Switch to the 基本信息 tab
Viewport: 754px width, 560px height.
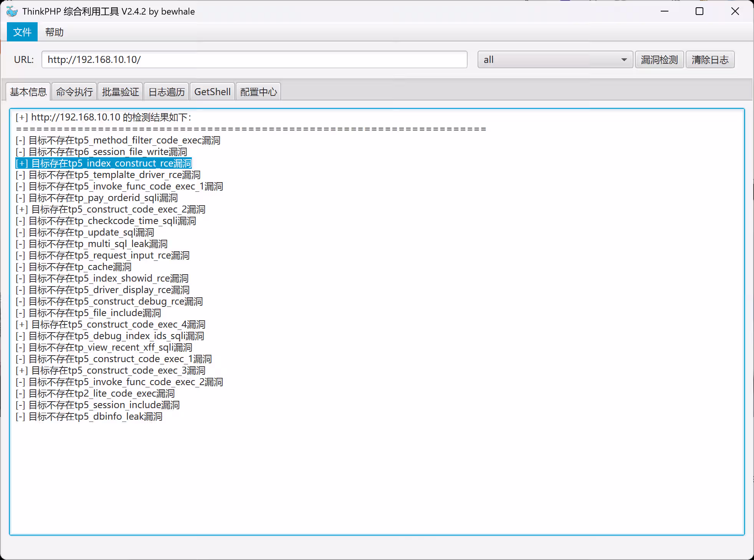pyautogui.click(x=28, y=92)
